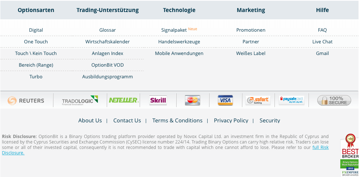This screenshot has width=360, height=177.
Task: Open the full Risk Disclosure link
Action: coord(165,150)
